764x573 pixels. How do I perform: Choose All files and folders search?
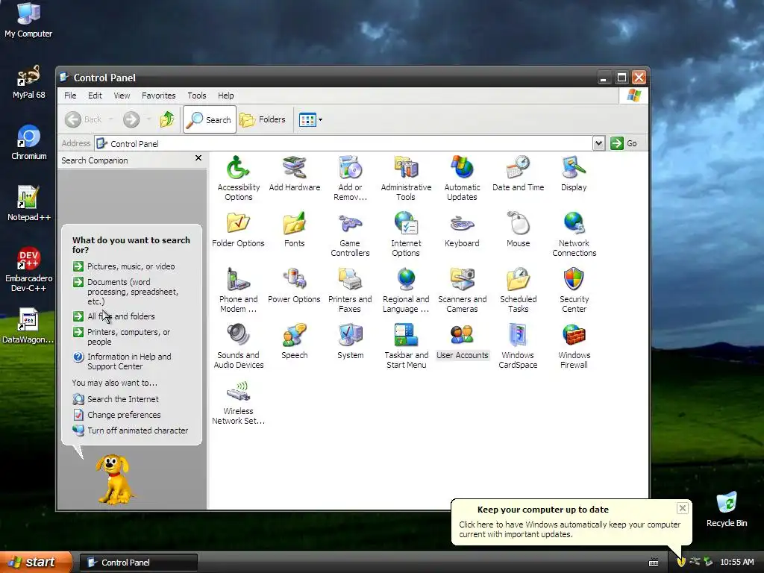[114, 316]
